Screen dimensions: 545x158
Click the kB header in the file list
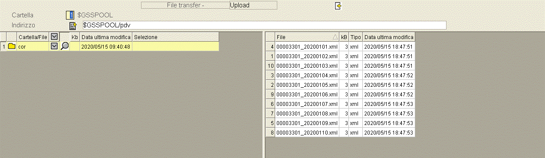344,37
